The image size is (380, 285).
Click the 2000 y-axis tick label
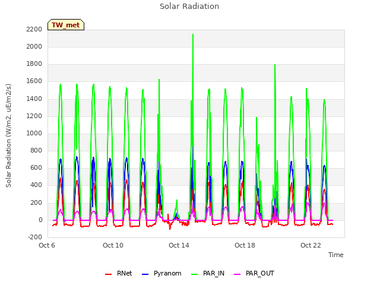[34, 46]
